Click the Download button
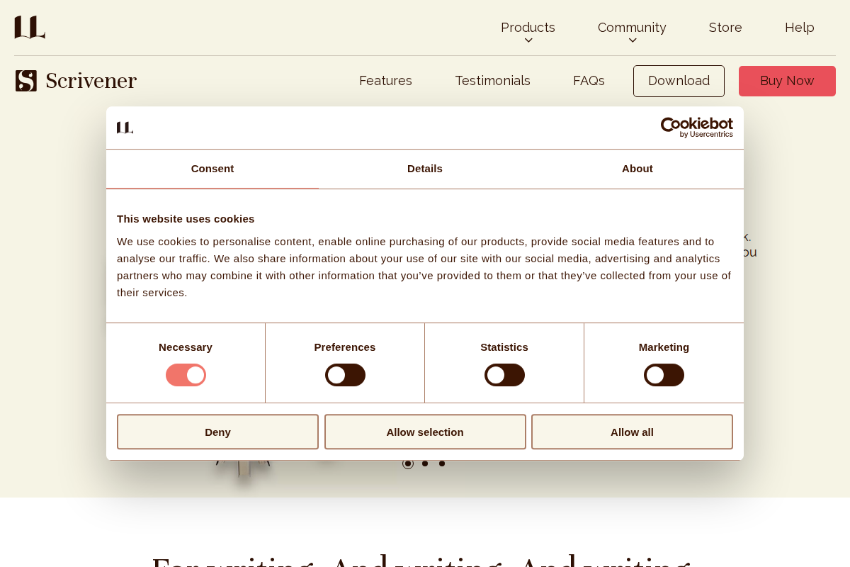 (679, 81)
